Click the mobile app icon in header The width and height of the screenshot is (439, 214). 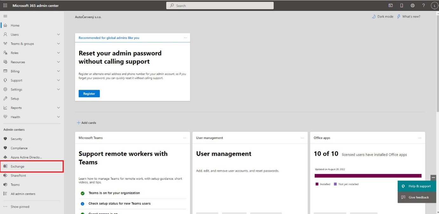pyautogui.click(x=402, y=5)
